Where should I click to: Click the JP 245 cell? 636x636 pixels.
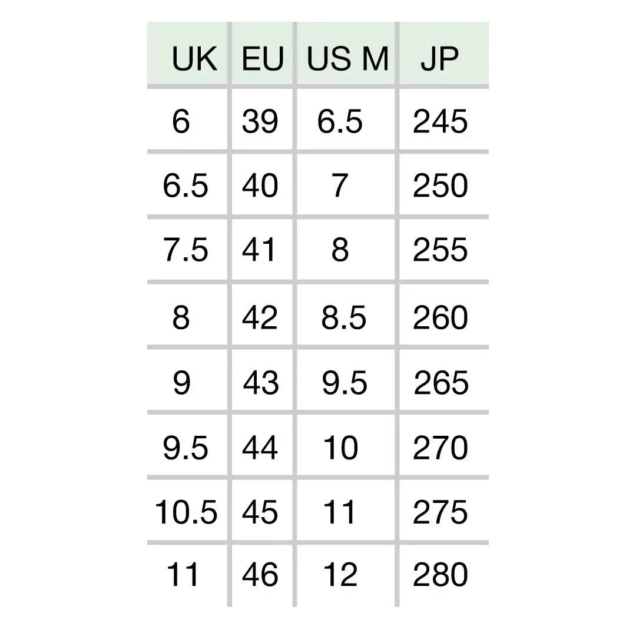pyautogui.click(x=440, y=122)
